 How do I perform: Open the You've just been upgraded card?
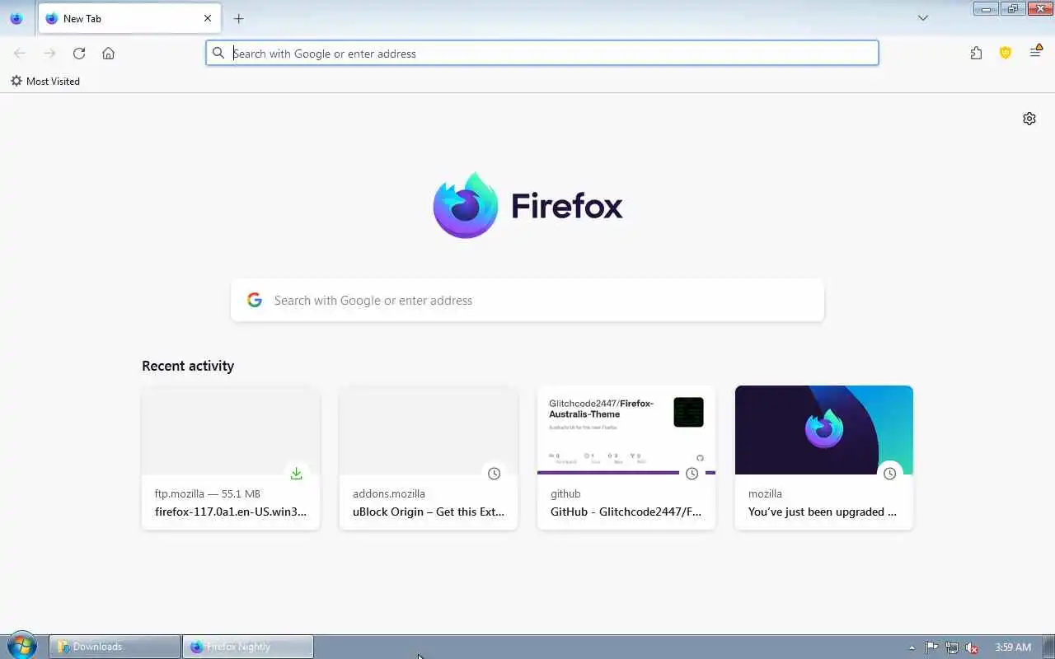824,457
